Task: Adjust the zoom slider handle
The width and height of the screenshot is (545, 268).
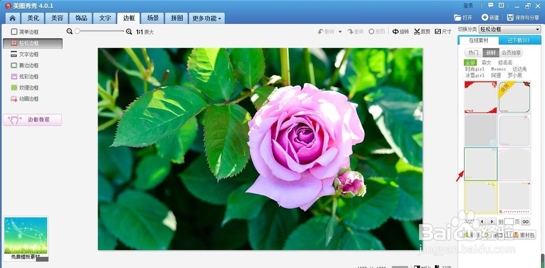Action: pyautogui.click(x=77, y=31)
